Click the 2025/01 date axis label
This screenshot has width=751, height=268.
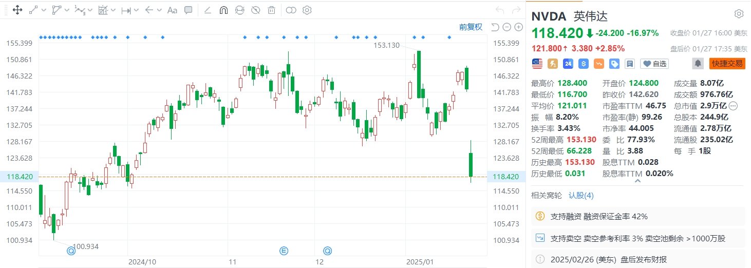click(420, 261)
